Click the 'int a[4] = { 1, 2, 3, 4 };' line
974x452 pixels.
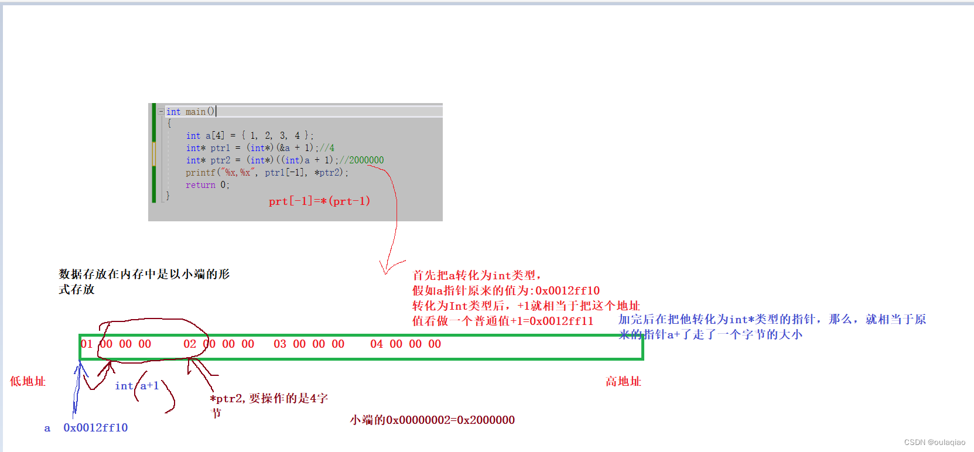tap(250, 135)
